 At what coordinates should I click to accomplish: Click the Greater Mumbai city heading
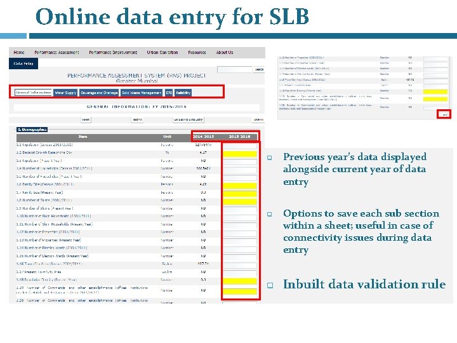136,81
